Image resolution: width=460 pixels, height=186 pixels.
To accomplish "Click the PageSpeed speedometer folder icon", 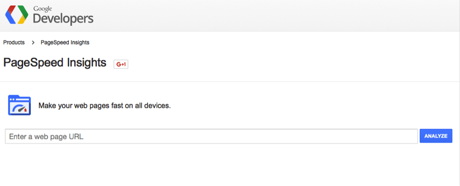I will [x=19, y=105].
